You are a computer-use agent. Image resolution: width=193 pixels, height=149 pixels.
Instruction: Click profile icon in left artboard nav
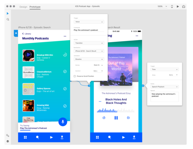(62, 137)
